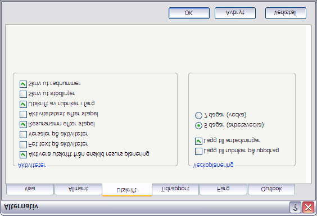Switch to the Allmänt tab
317x216 pixels.
click(x=78, y=190)
